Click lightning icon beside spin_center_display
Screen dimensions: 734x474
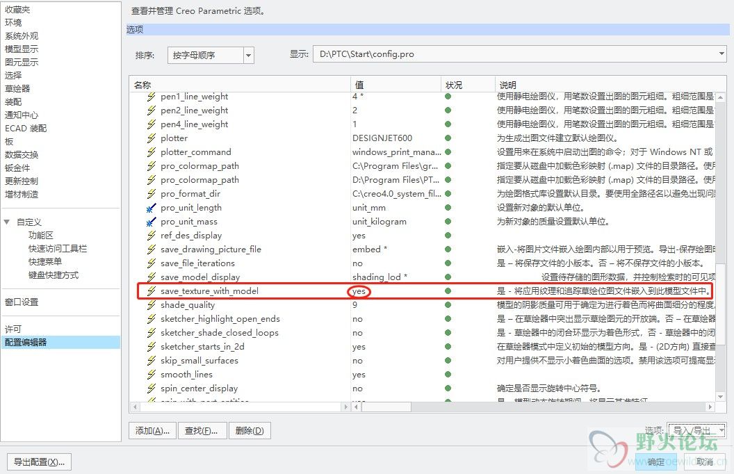point(152,389)
